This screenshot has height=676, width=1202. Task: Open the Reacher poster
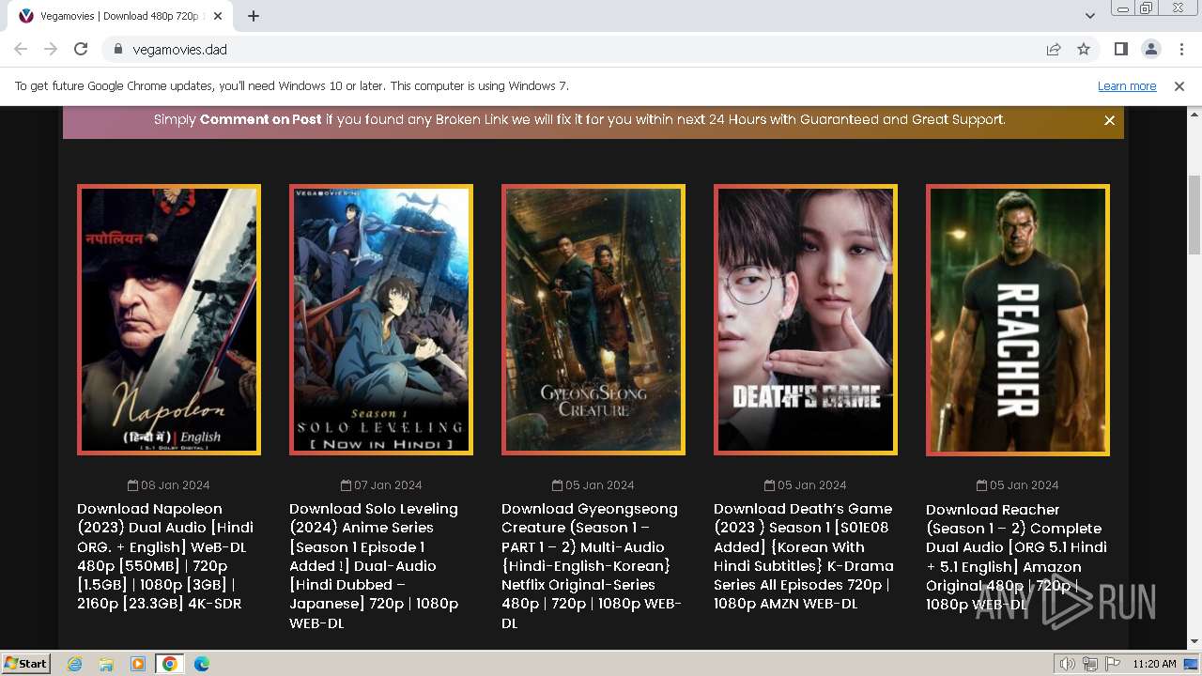click(x=1018, y=319)
